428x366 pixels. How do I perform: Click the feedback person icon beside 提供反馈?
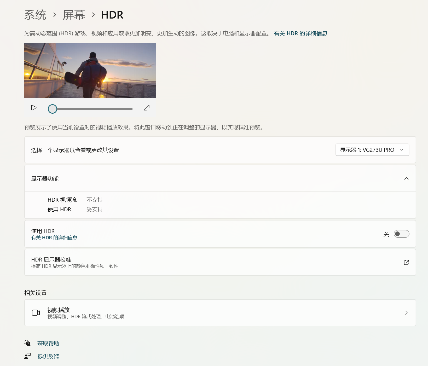[x=27, y=356]
